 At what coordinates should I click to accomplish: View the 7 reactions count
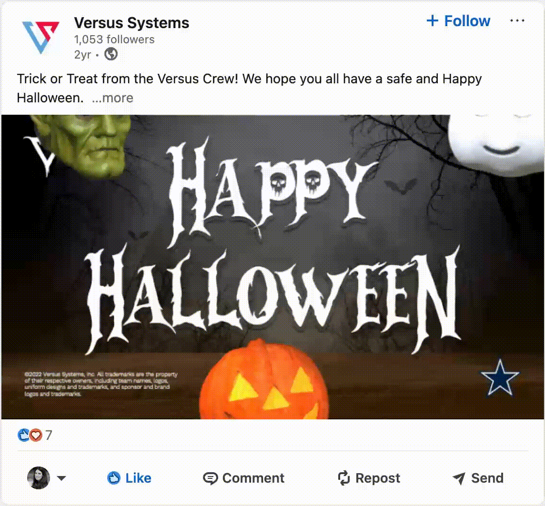point(49,435)
